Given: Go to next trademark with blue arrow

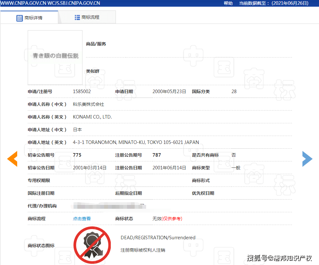Looking at the screenshot, I should coord(307,159).
